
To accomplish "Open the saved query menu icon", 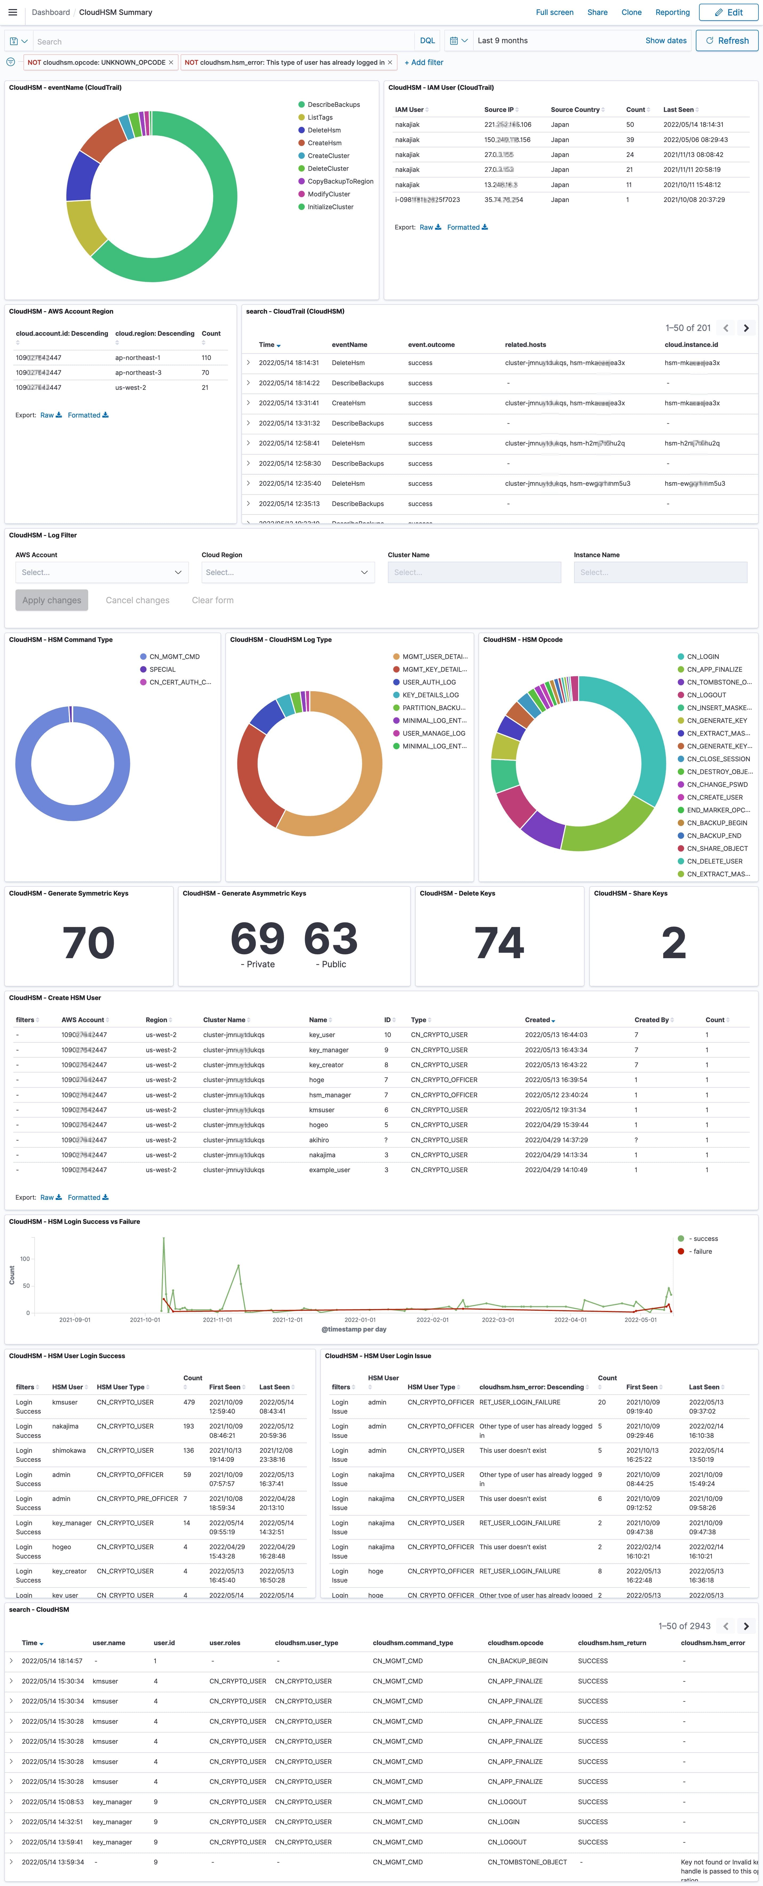I will click(19, 41).
